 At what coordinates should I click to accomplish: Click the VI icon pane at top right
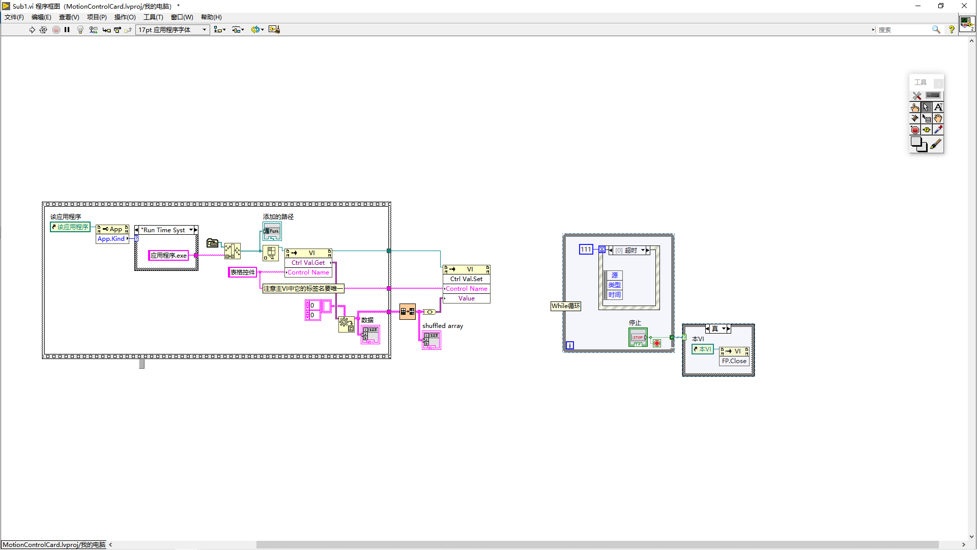967,24
